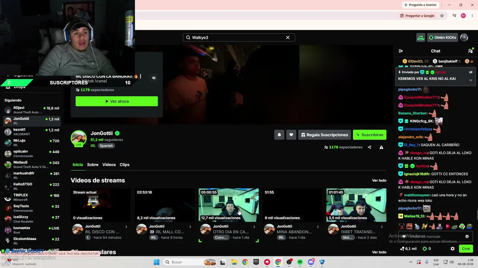Image resolution: width=478 pixels, height=268 pixels.
Task: Open Windows Start menu
Action: 156,262
